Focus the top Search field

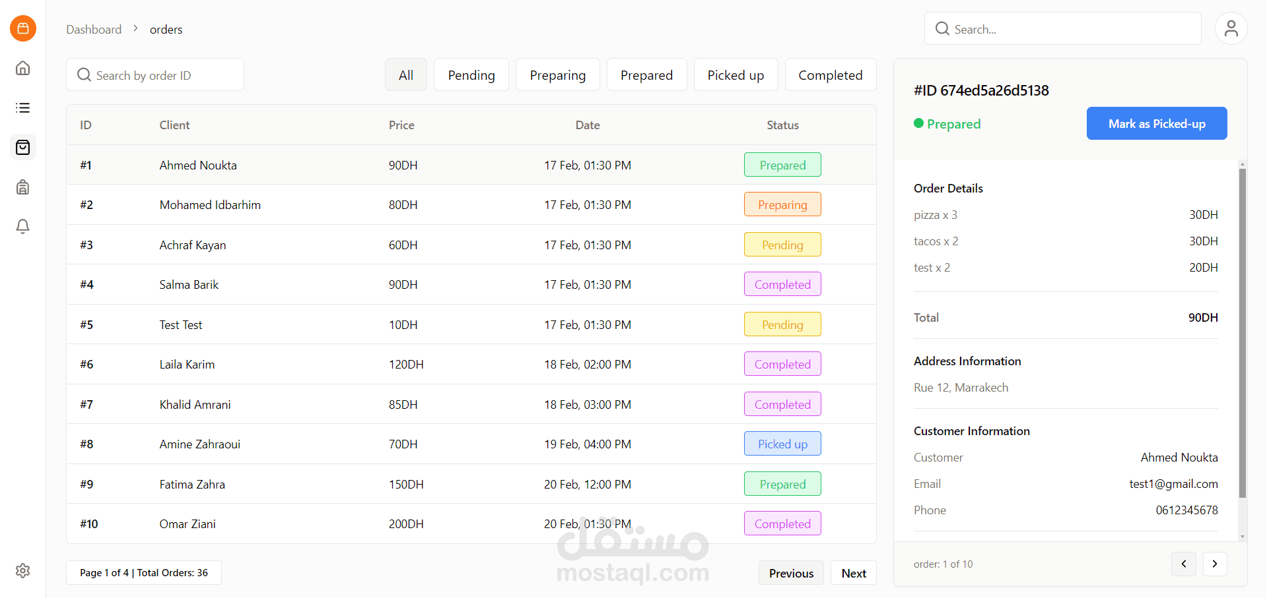point(1062,28)
